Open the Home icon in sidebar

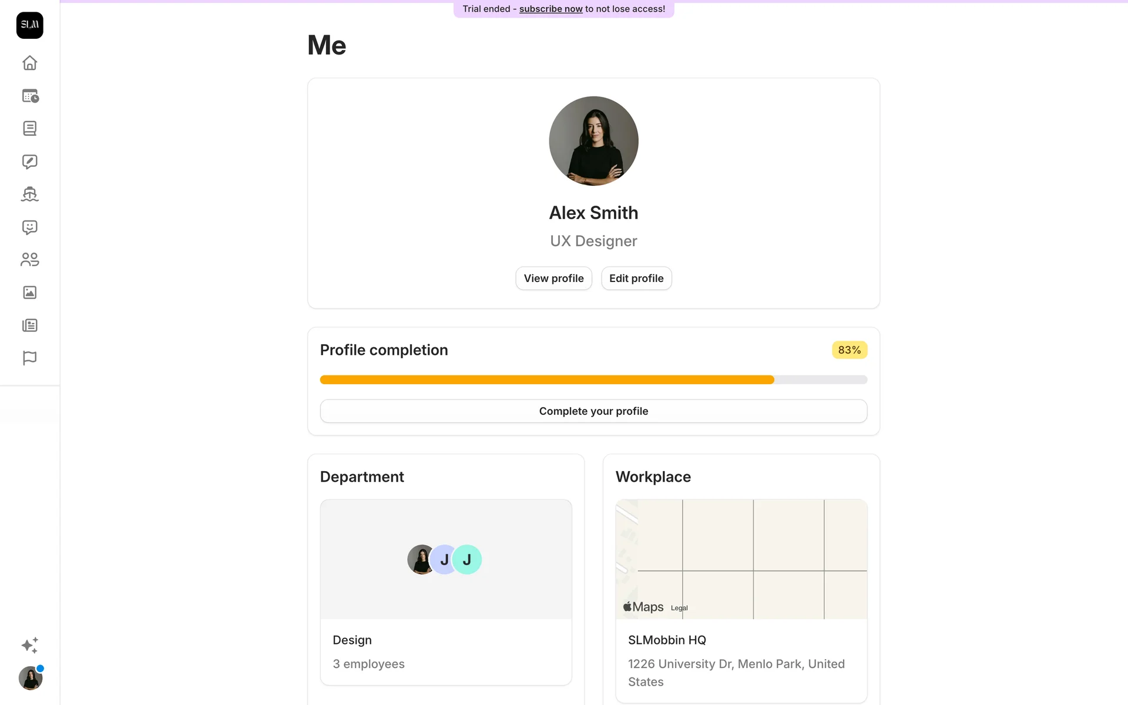point(30,63)
